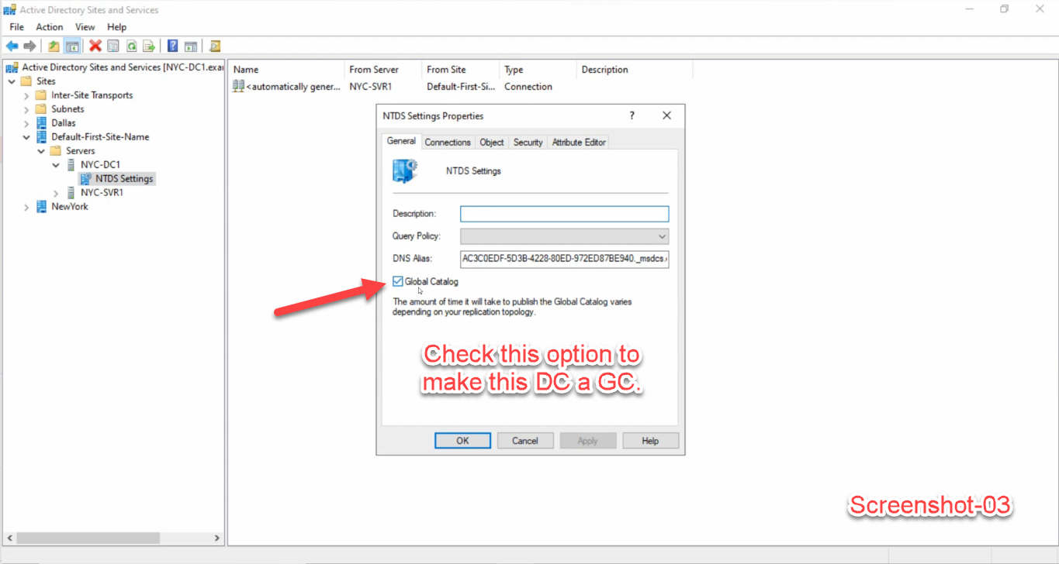1059x564 pixels.
Task: Collapse the NYC-DC1 server node
Action: [56, 165]
